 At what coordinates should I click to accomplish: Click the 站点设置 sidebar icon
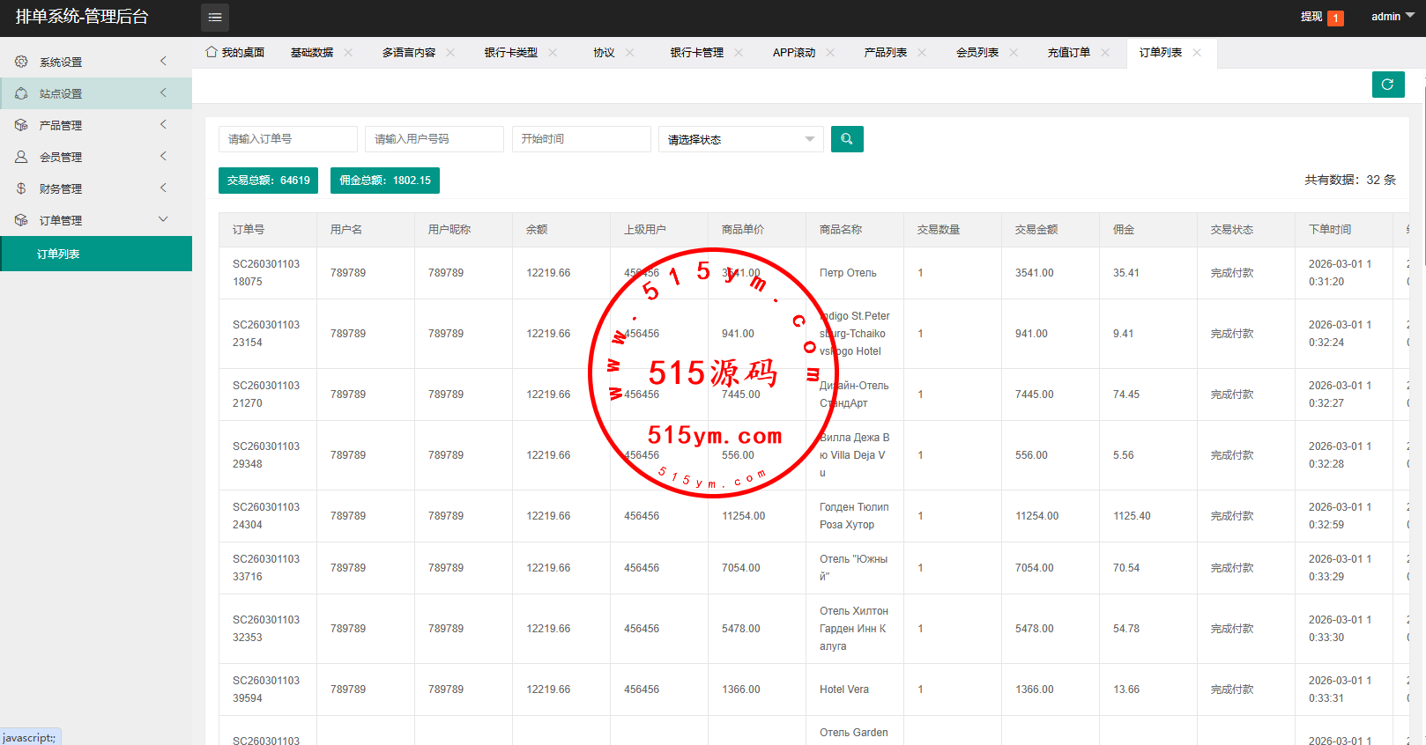(x=21, y=93)
